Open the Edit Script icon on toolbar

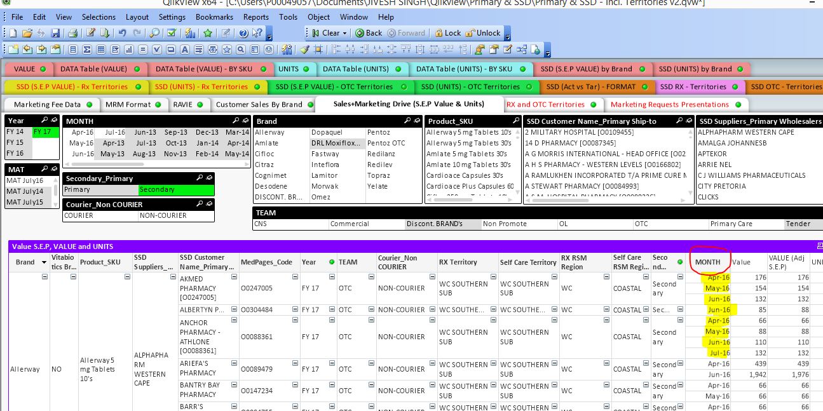click(92, 33)
